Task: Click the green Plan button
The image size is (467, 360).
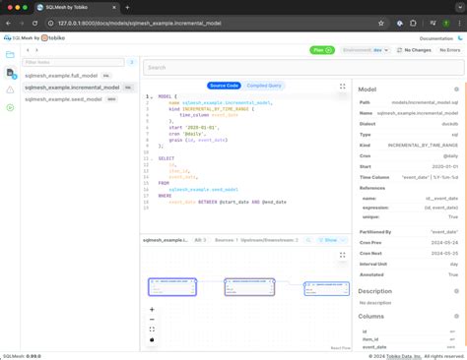Action: click(322, 50)
